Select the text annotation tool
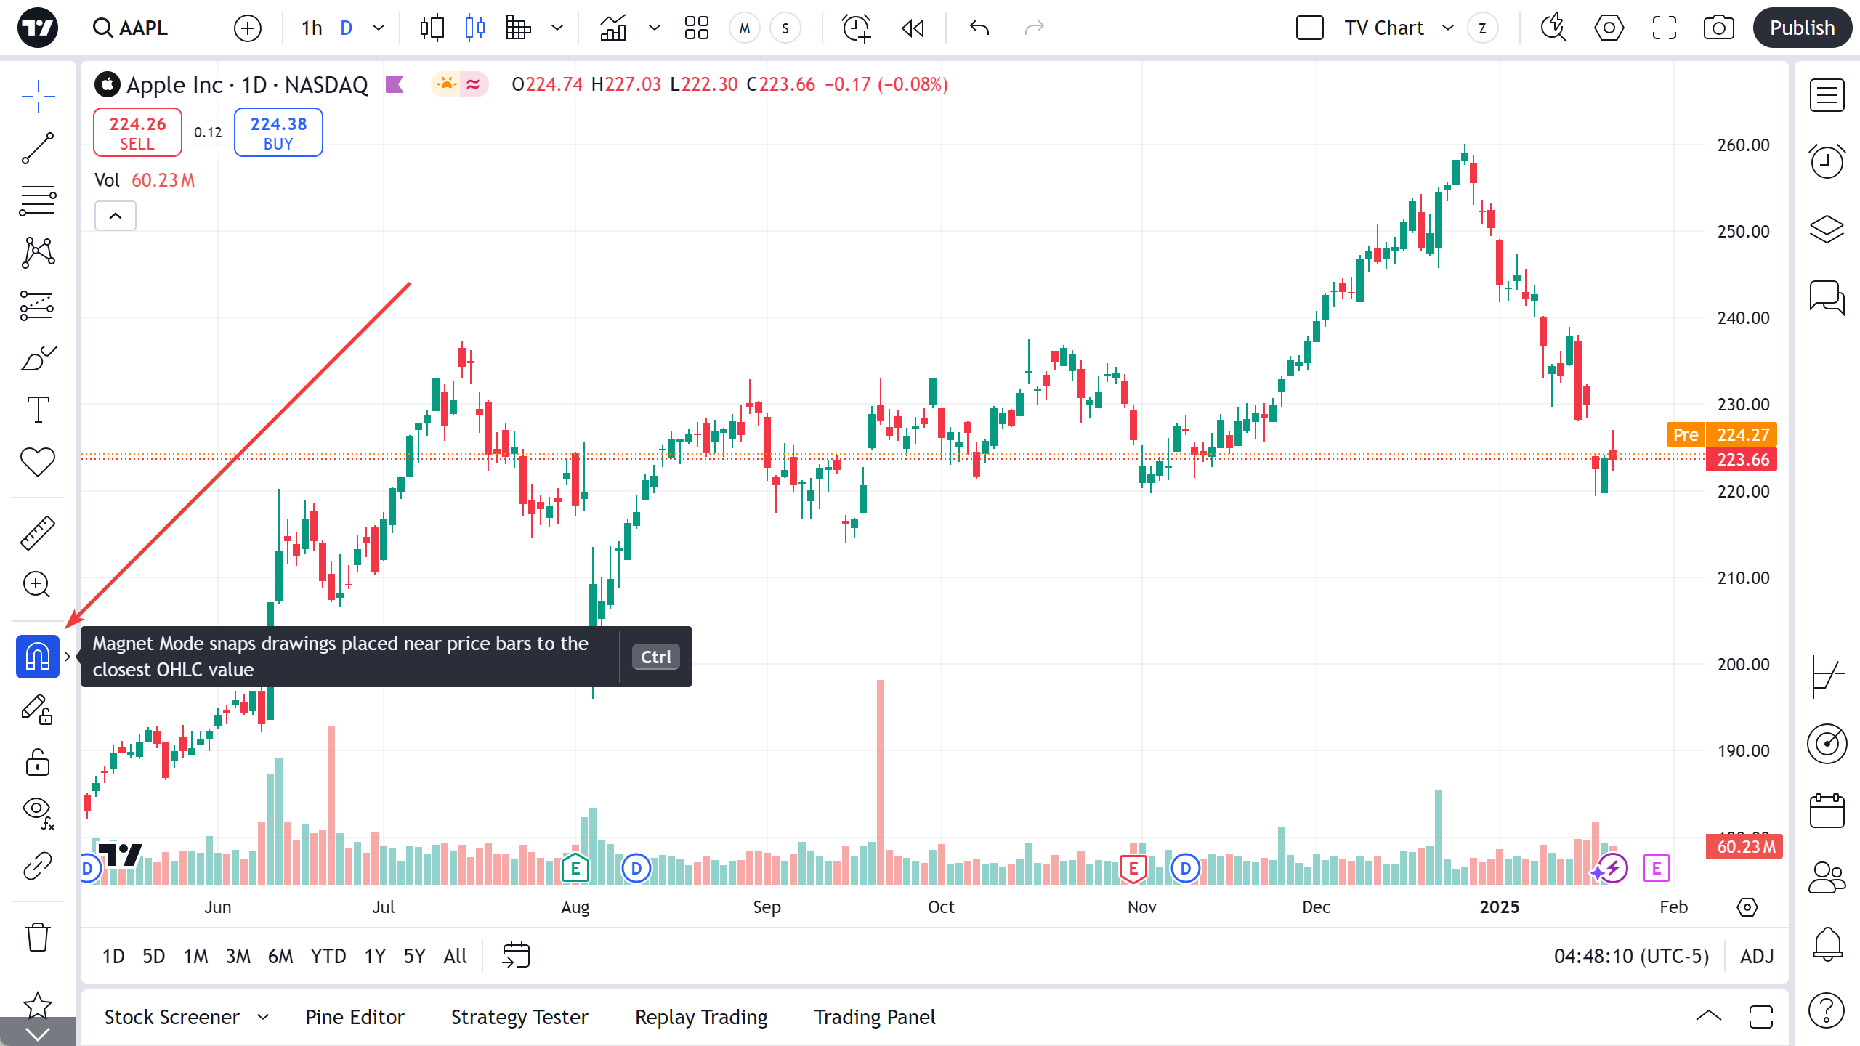The width and height of the screenshot is (1860, 1046). pyautogui.click(x=37, y=410)
